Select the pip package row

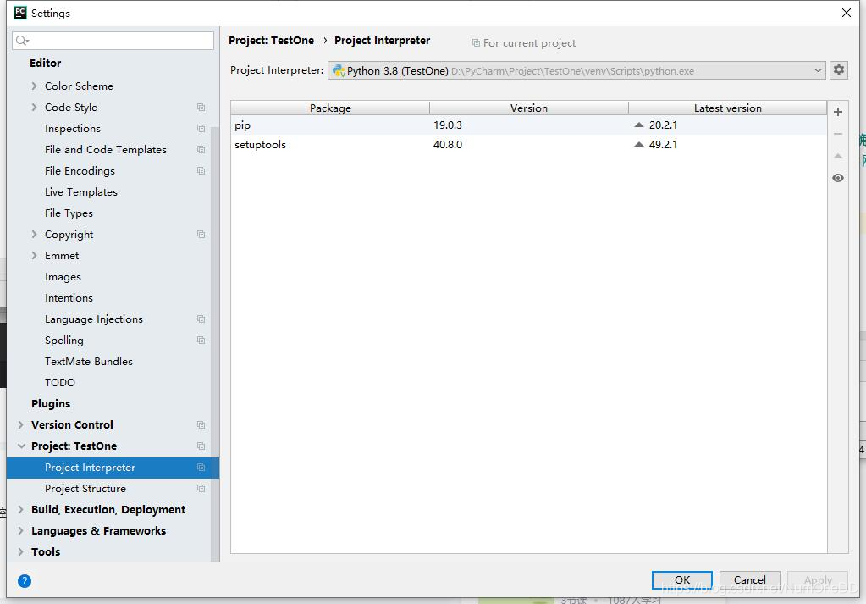(528, 125)
